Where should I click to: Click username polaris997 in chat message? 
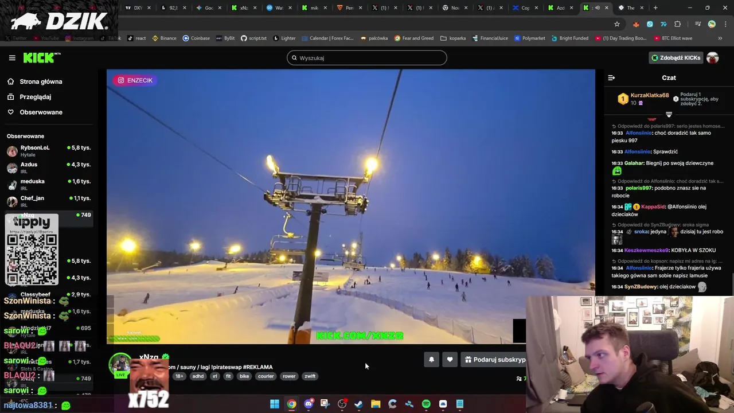click(x=638, y=188)
